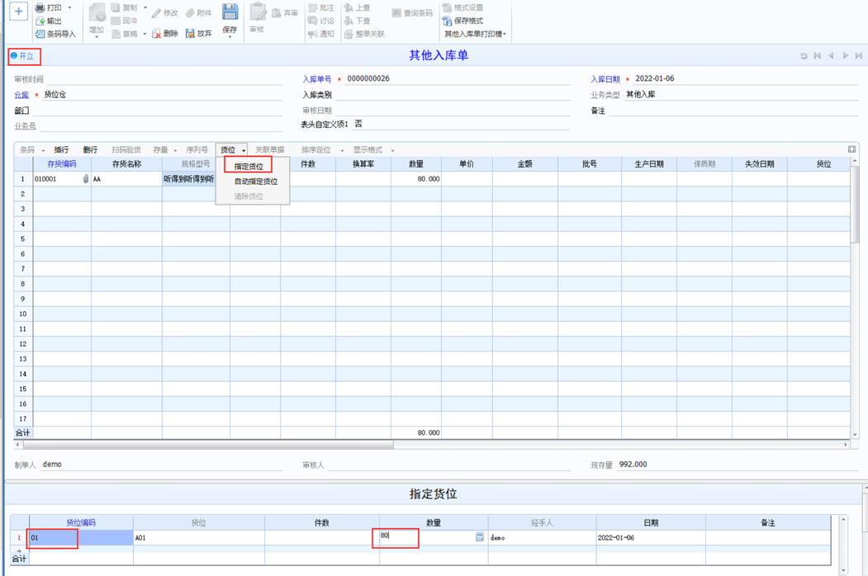Image resolution: width=868 pixels, height=576 pixels.
Task: Click the 增加 new document icon
Action: (x=97, y=12)
